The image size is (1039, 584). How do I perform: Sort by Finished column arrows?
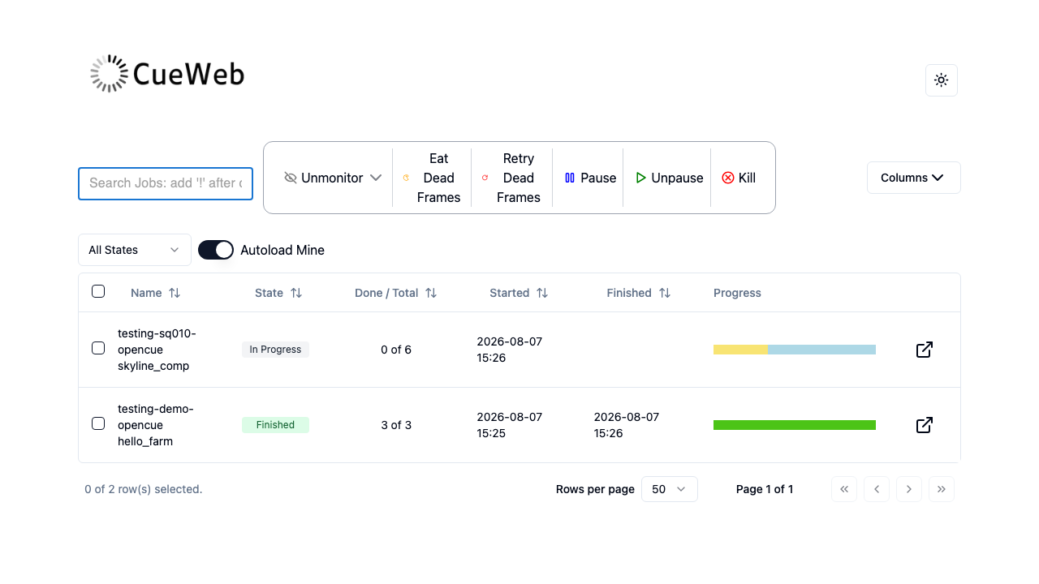tap(665, 293)
